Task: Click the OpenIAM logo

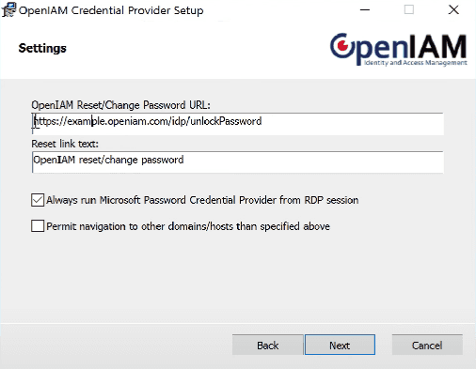Action: pos(398,49)
